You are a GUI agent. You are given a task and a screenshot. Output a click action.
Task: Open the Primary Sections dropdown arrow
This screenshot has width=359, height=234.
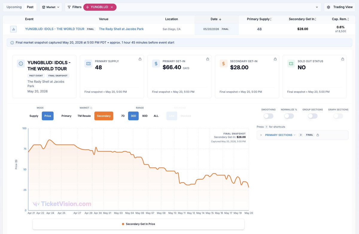pos(294,135)
